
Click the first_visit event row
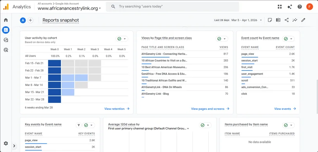pos(268,68)
